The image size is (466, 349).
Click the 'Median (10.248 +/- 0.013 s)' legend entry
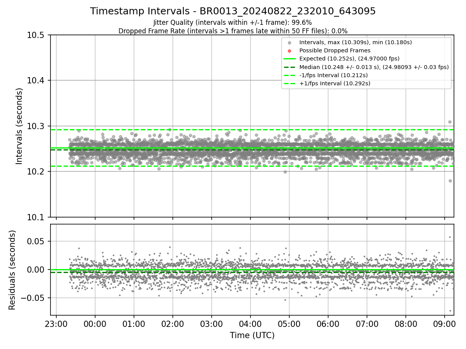pyautogui.click(x=374, y=67)
